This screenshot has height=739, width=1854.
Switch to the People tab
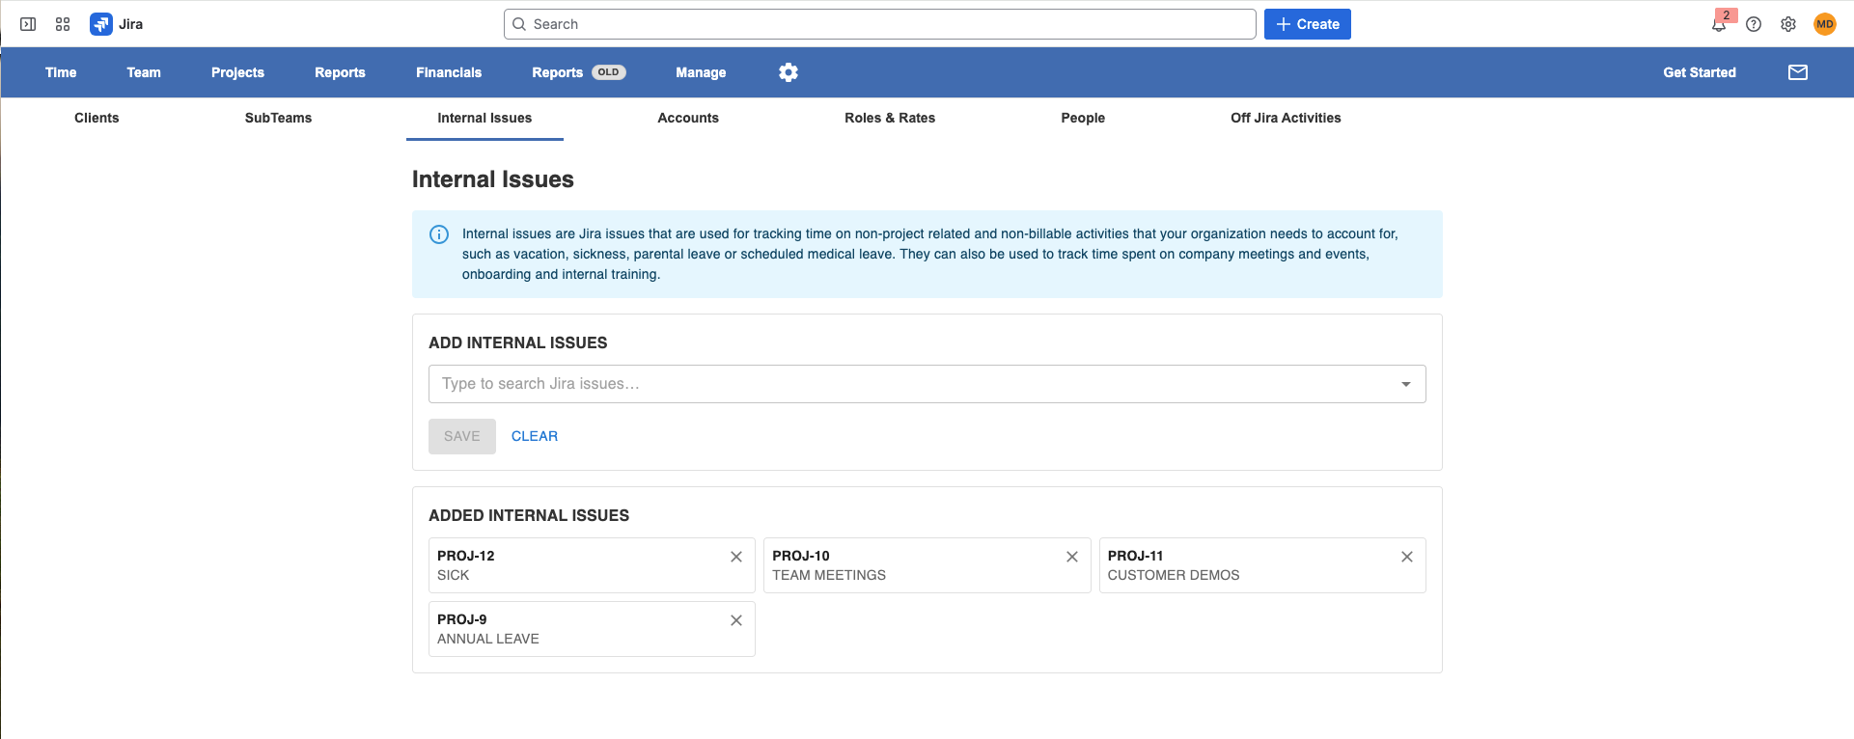[x=1083, y=118]
